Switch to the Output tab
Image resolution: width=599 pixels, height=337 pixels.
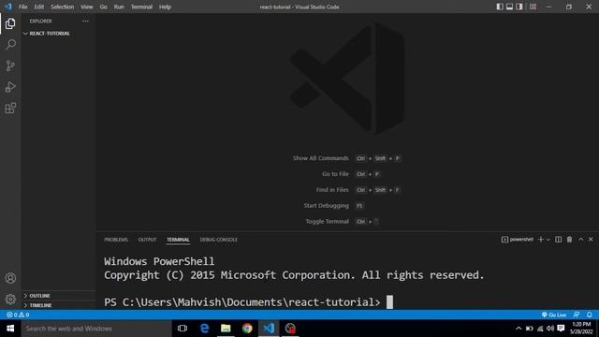147,240
